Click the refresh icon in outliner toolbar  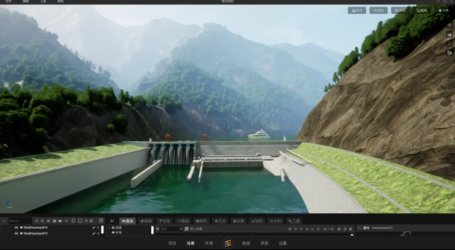point(36,221)
